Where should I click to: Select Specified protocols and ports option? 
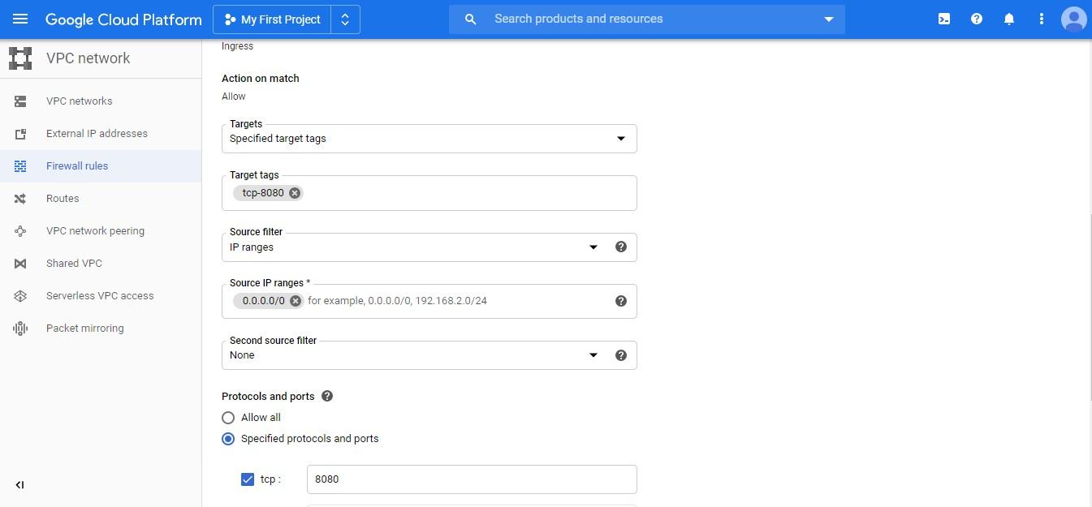[x=228, y=439]
